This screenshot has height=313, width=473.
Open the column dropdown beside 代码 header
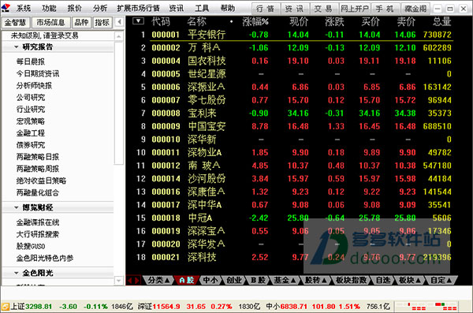pos(139,21)
